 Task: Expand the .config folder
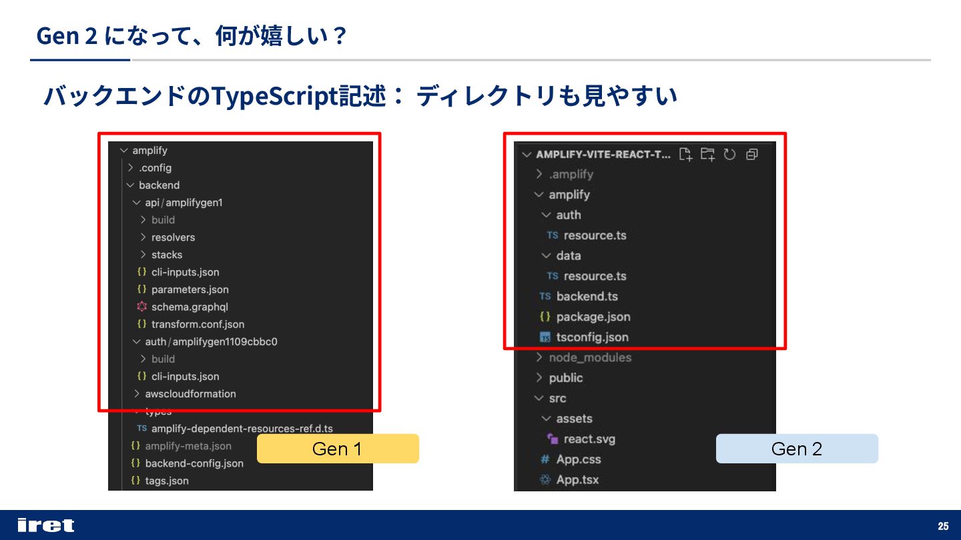tap(131, 168)
